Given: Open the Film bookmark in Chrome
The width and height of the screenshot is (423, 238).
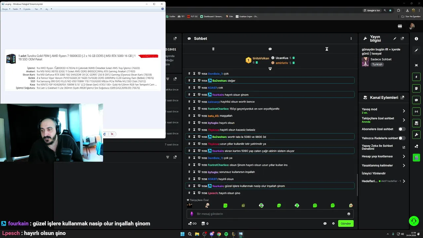Looking at the screenshot, I should click(x=229, y=16).
